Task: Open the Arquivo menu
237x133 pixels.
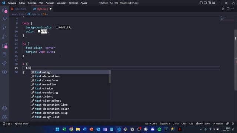Action: [12, 3]
